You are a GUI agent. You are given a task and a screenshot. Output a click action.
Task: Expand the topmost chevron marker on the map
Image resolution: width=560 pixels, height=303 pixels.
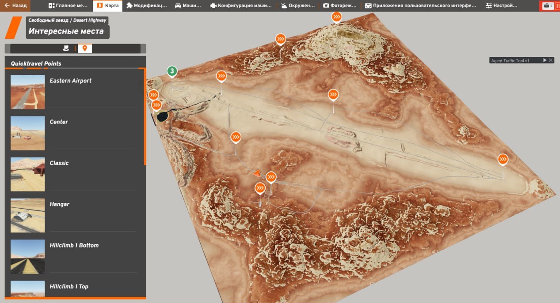point(336,16)
